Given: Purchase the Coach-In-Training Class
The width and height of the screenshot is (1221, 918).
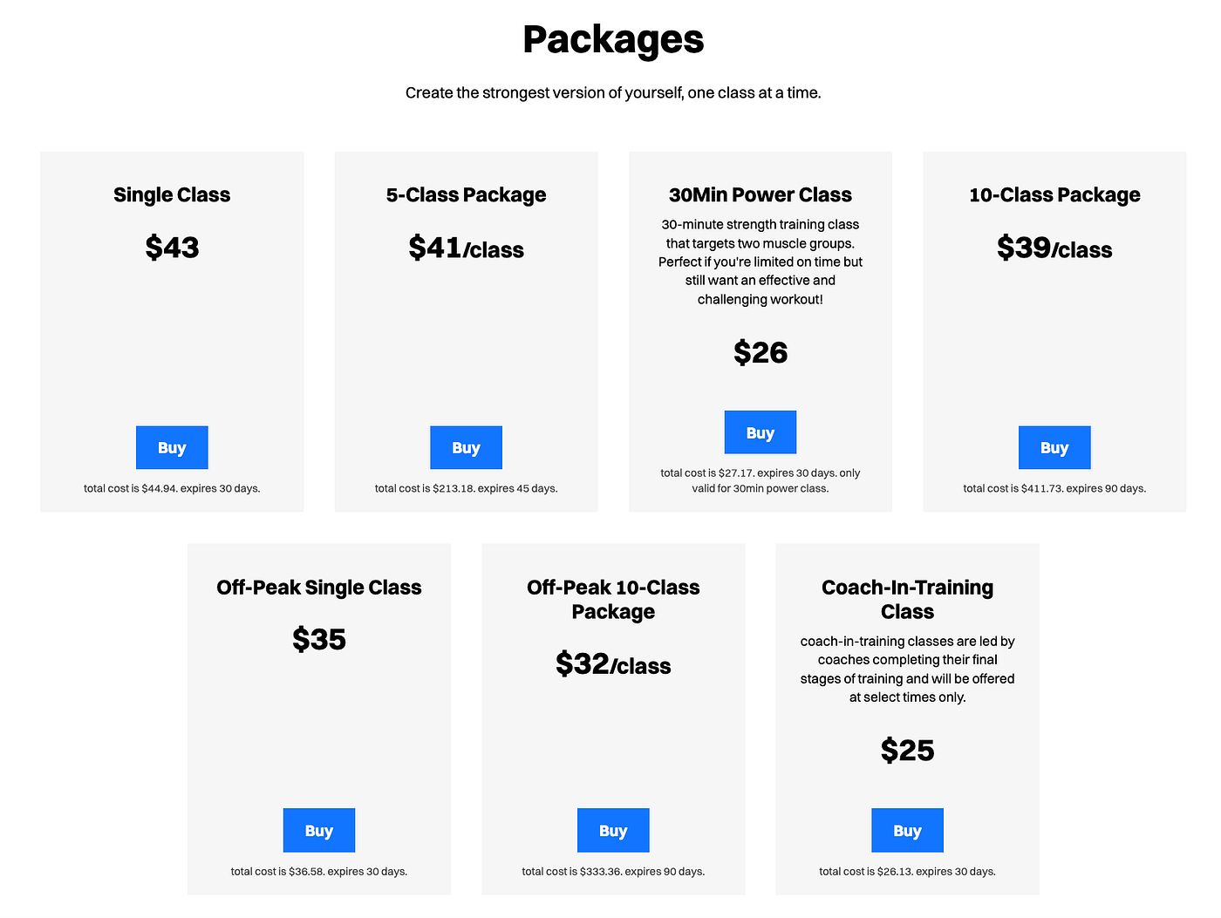Looking at the screenshot, I should [x=907, y=830].
